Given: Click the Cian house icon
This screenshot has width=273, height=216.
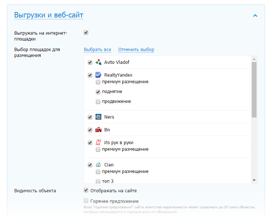Looking at the screenshot, I should pyautogui.click(x=98, y=165).
